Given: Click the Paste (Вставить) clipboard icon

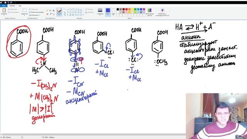Looking at the screenshot, I should tap(4, 10).
